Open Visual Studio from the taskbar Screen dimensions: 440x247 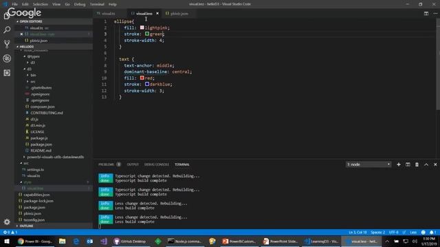[104, 241]
